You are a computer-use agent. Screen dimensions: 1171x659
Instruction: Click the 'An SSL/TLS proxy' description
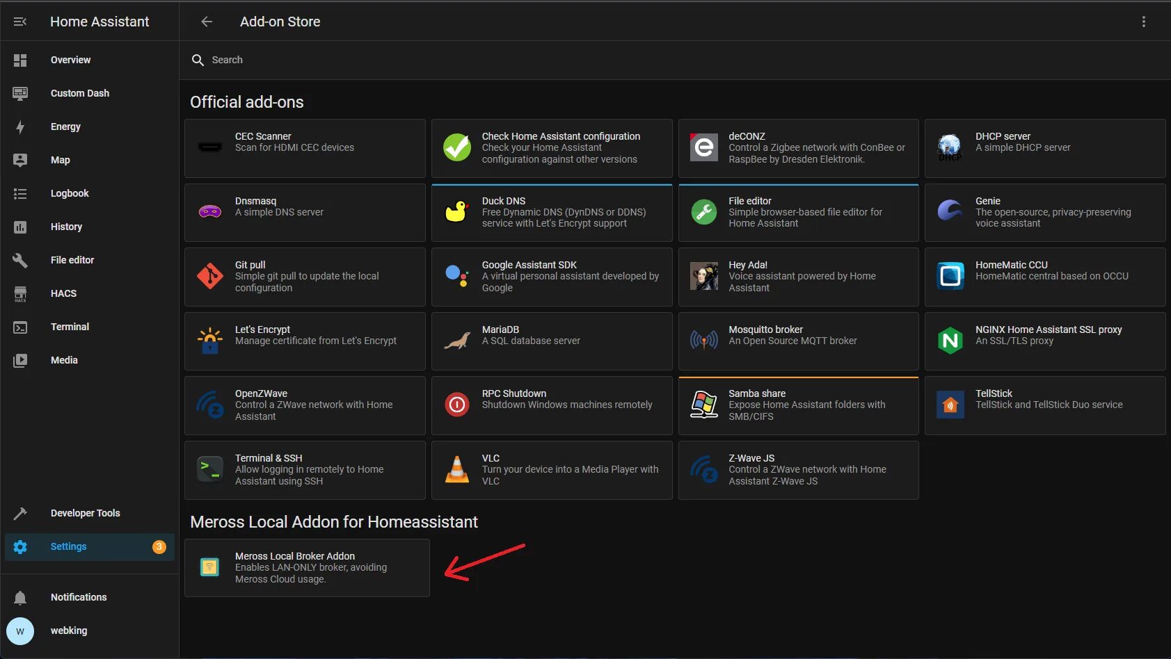[1014, 341]
